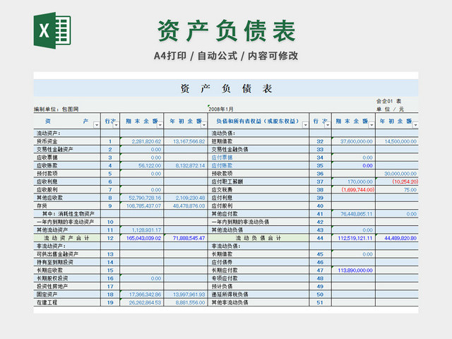Select the value 75.00

click(x=410, y=190)
